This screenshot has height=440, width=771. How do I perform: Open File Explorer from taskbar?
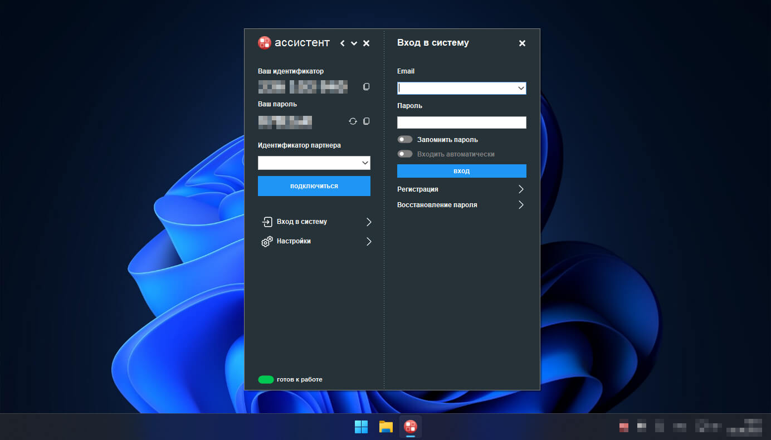[x=386, y=427]
